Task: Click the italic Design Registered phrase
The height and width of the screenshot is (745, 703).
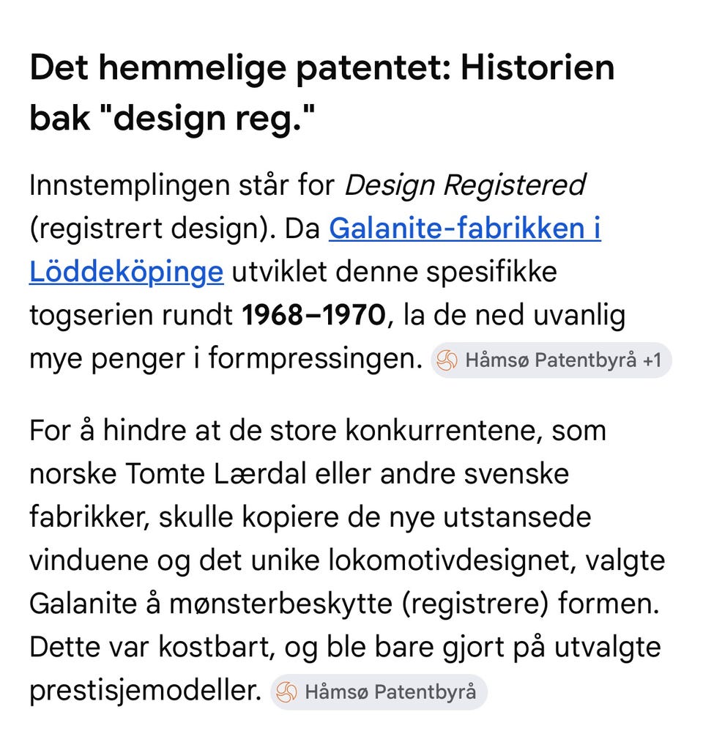Action: click(465, 185)
